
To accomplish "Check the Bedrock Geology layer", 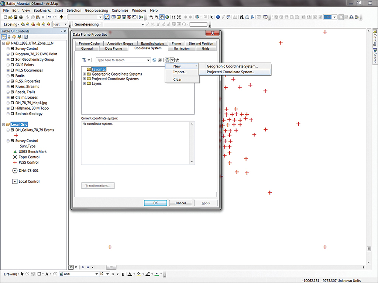I will [x=12, y=113].
